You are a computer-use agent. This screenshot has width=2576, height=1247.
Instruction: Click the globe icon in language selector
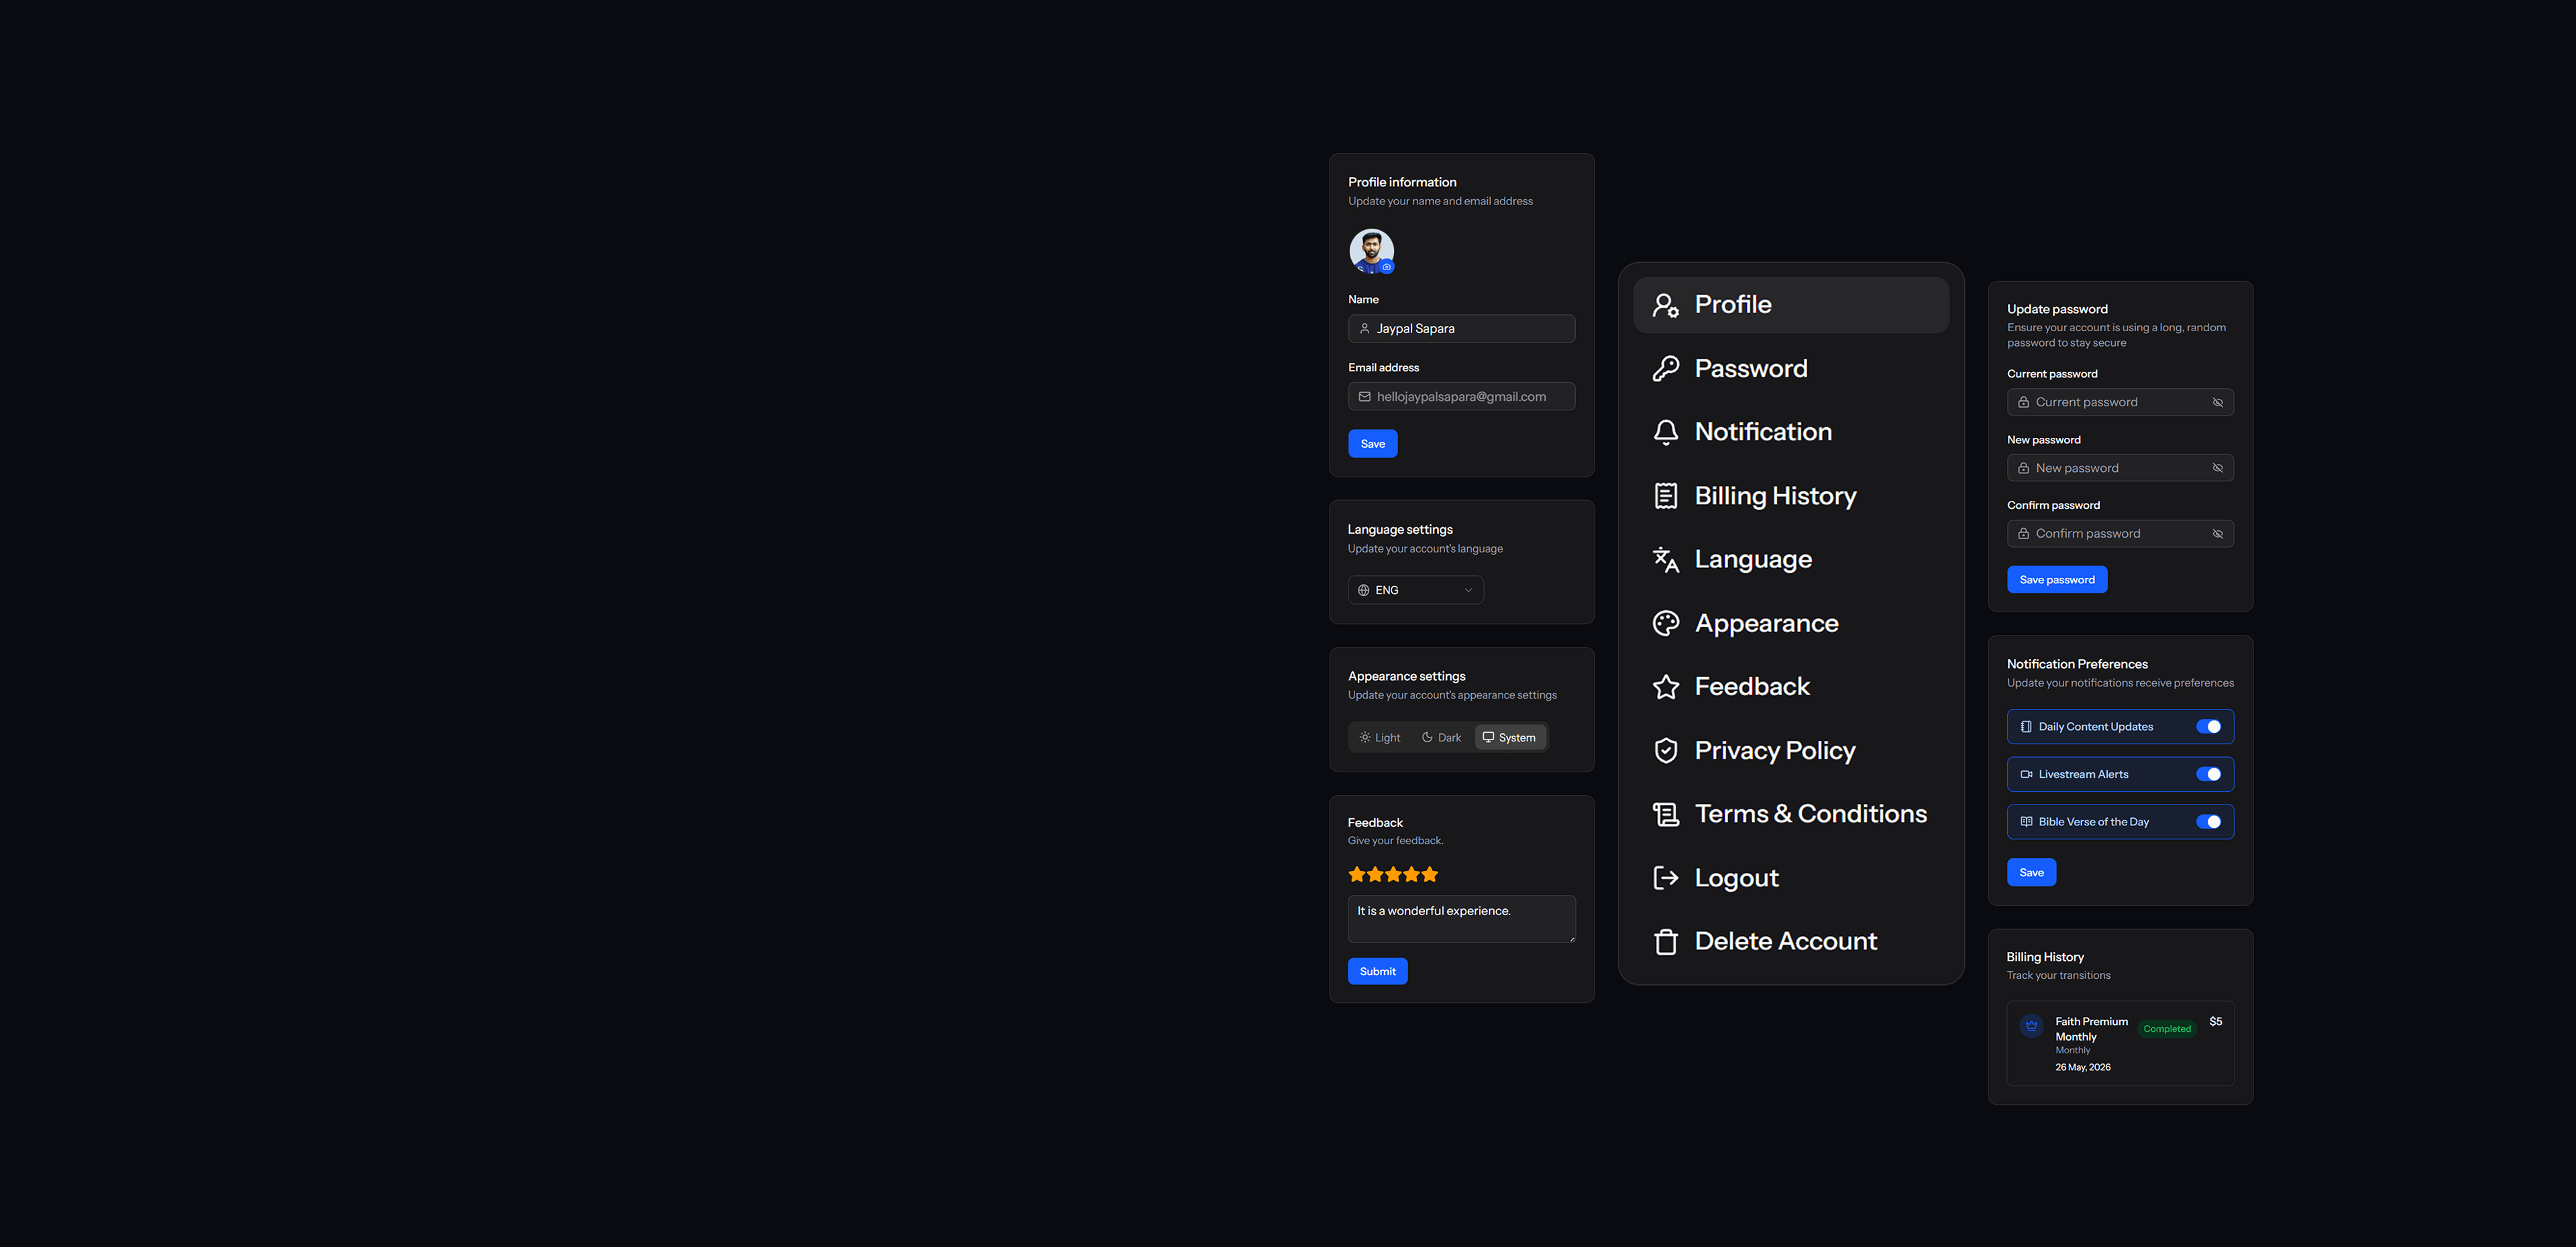point(1363,591)
